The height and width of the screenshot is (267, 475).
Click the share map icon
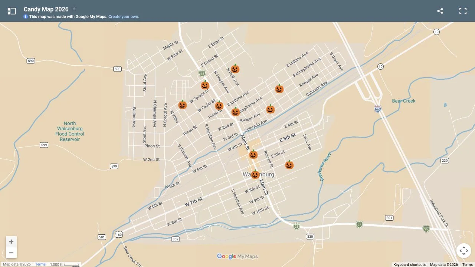pyautogui.click(x=440, y=11)
